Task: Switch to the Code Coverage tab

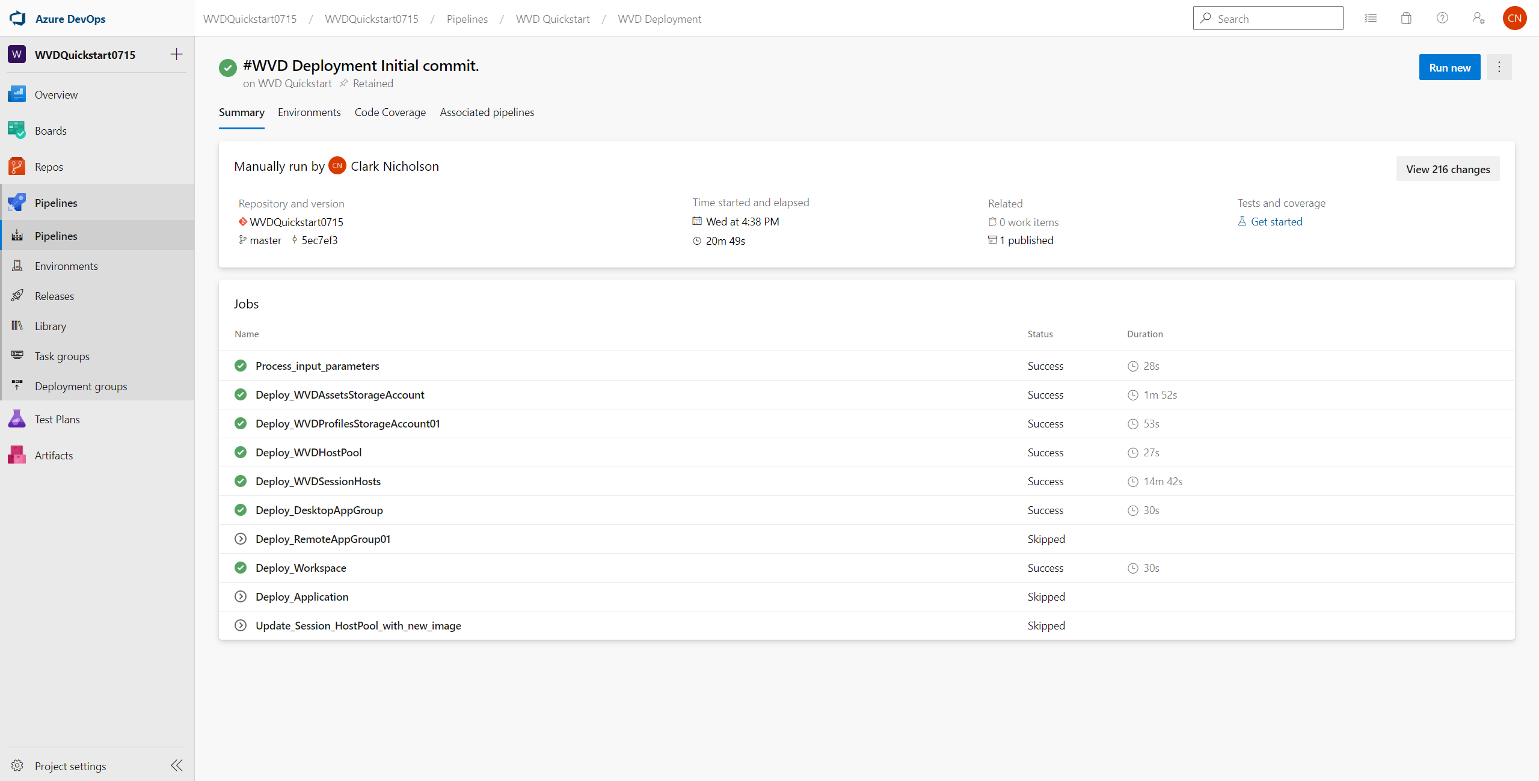Action: [390, 112]
